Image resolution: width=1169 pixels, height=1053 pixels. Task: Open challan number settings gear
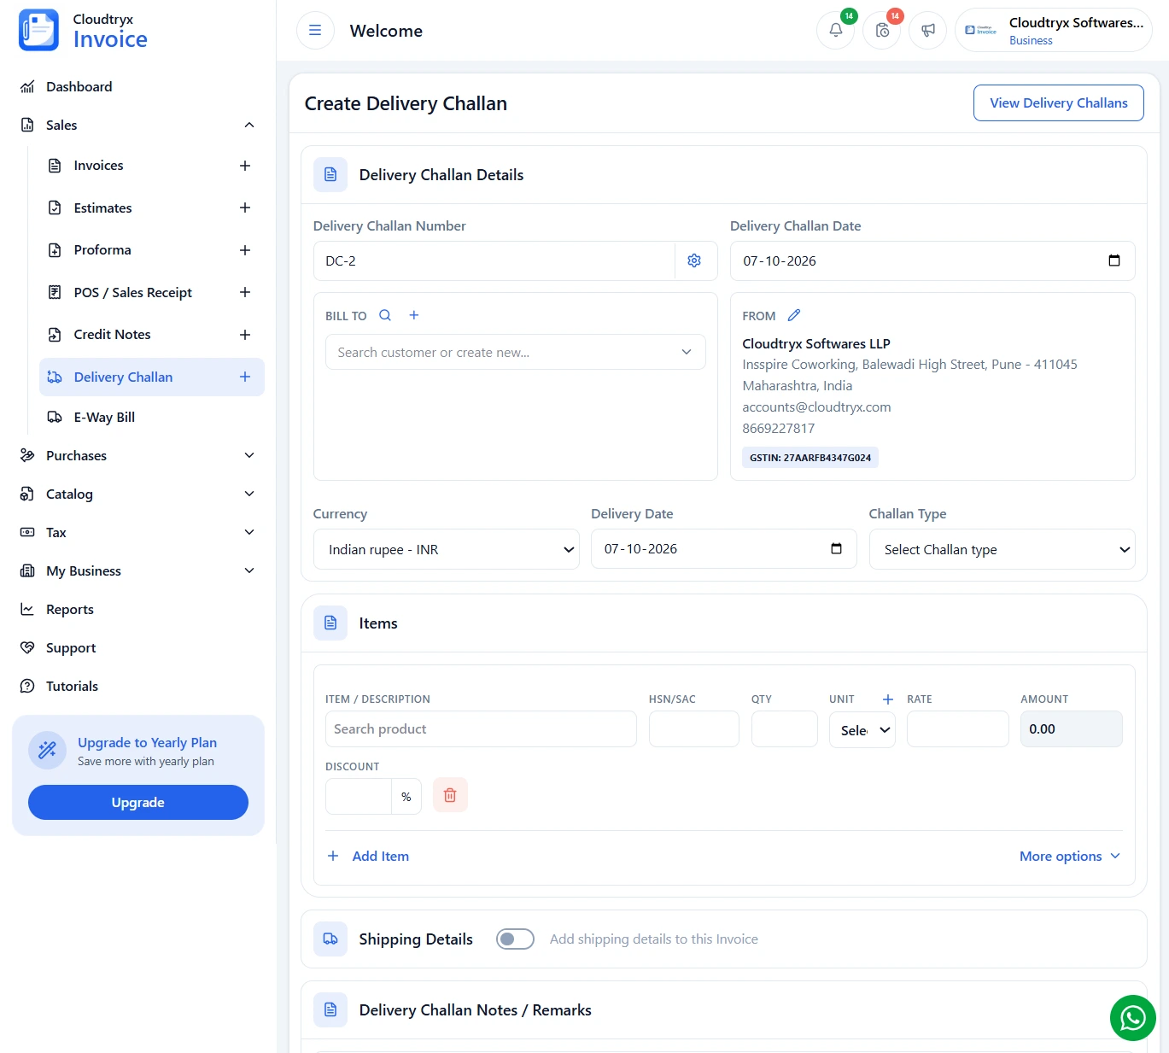[x=694, y=260]
